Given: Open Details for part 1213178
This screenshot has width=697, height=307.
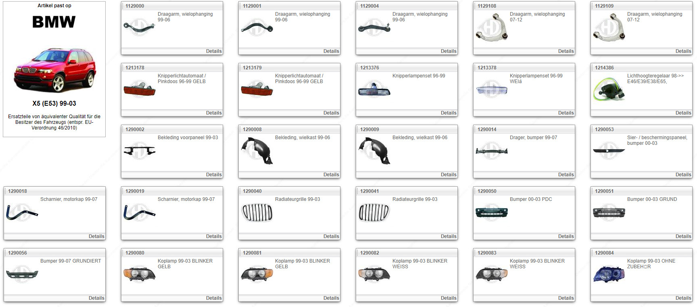Looking at the screenshot, I should click(214, 113).
